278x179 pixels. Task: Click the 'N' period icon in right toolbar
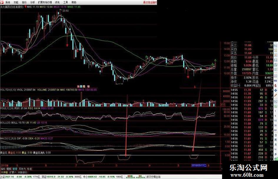pyautogui.click(x=276, y=149)
